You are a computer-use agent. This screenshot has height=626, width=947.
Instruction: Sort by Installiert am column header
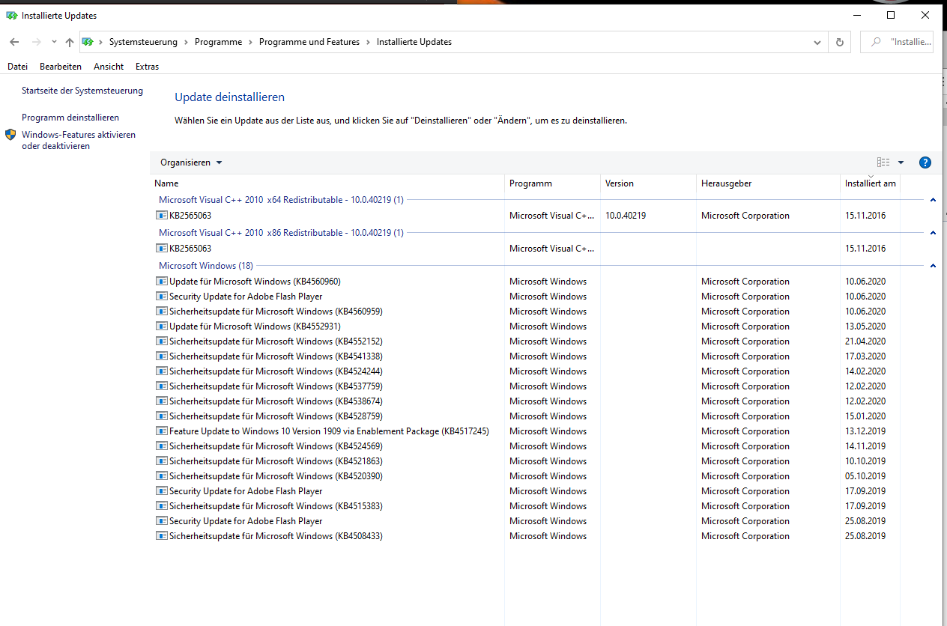(870, 183)
